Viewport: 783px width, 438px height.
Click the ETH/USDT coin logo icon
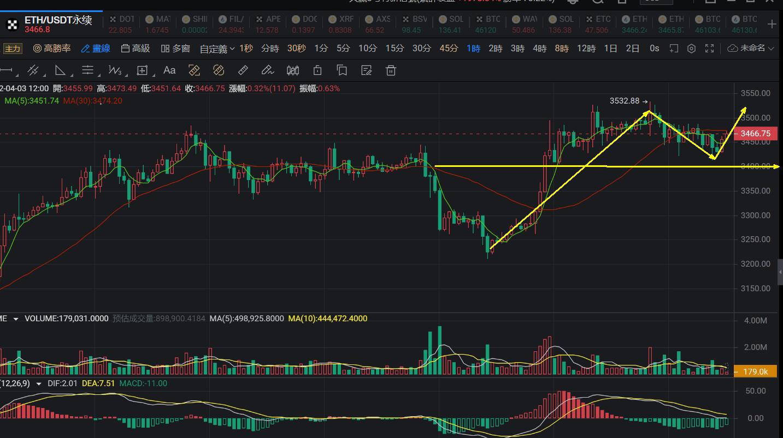pyautogui.click(x=12, y=25)
